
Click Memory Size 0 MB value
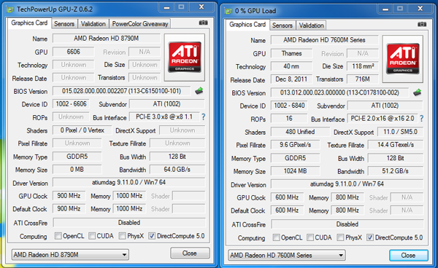coord(77,170)
